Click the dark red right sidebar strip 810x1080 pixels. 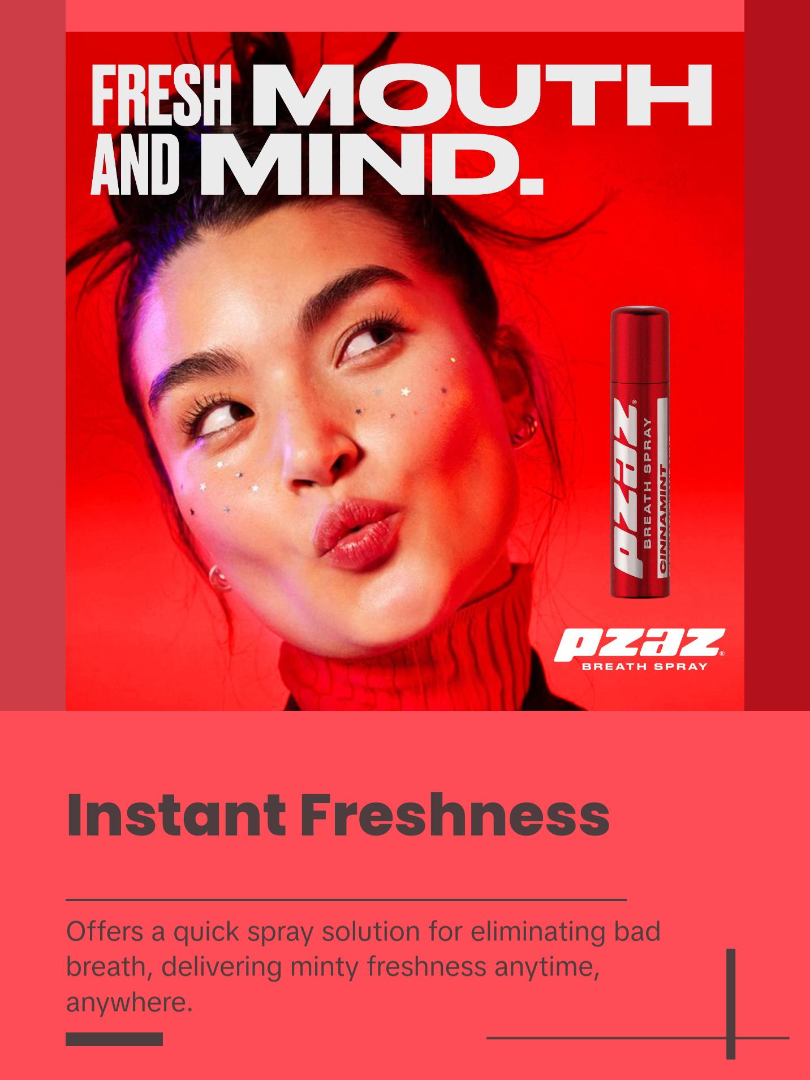(777, 355)
